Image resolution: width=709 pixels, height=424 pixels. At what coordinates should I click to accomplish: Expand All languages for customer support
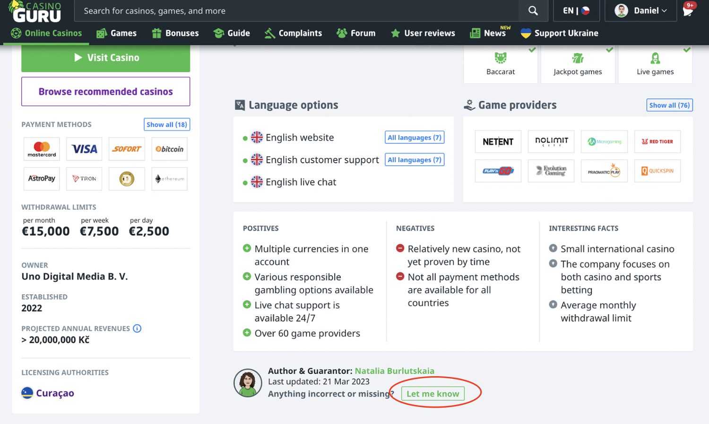(414, 160)
